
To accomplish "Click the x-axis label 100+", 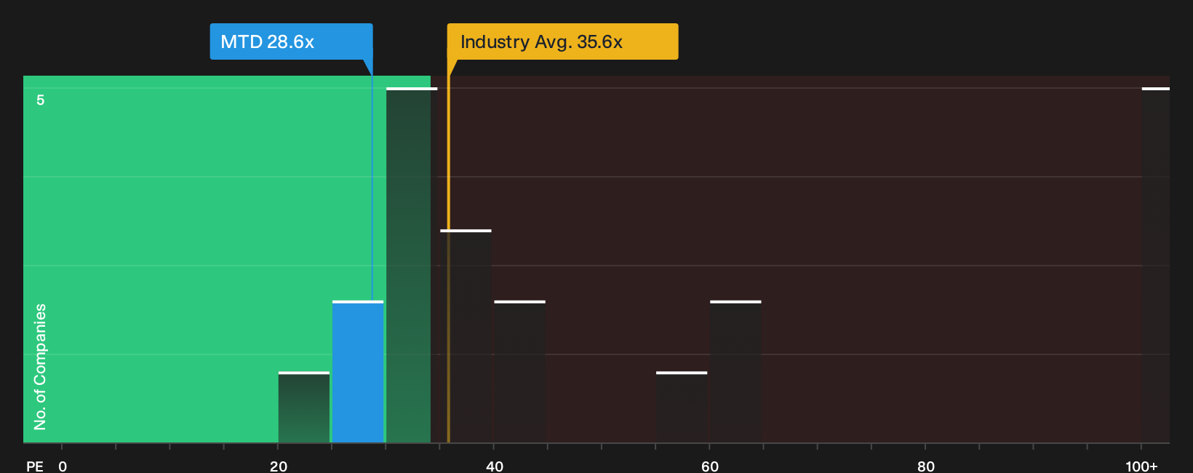I will coord(1141,466).
